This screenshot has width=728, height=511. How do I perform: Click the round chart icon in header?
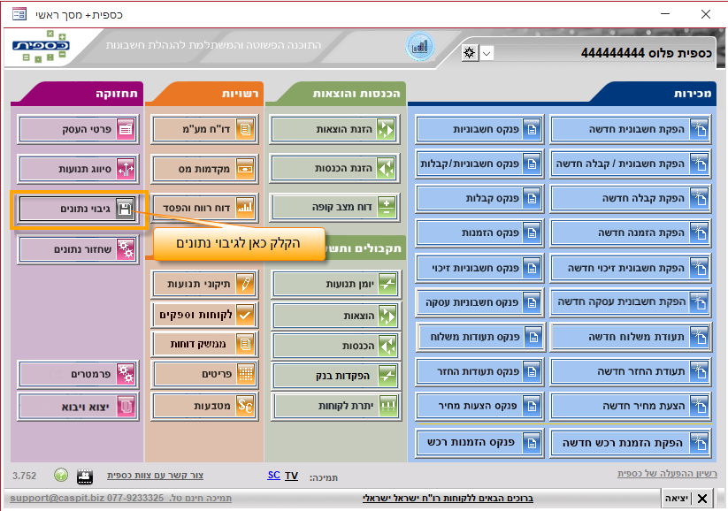coord(420,46)
